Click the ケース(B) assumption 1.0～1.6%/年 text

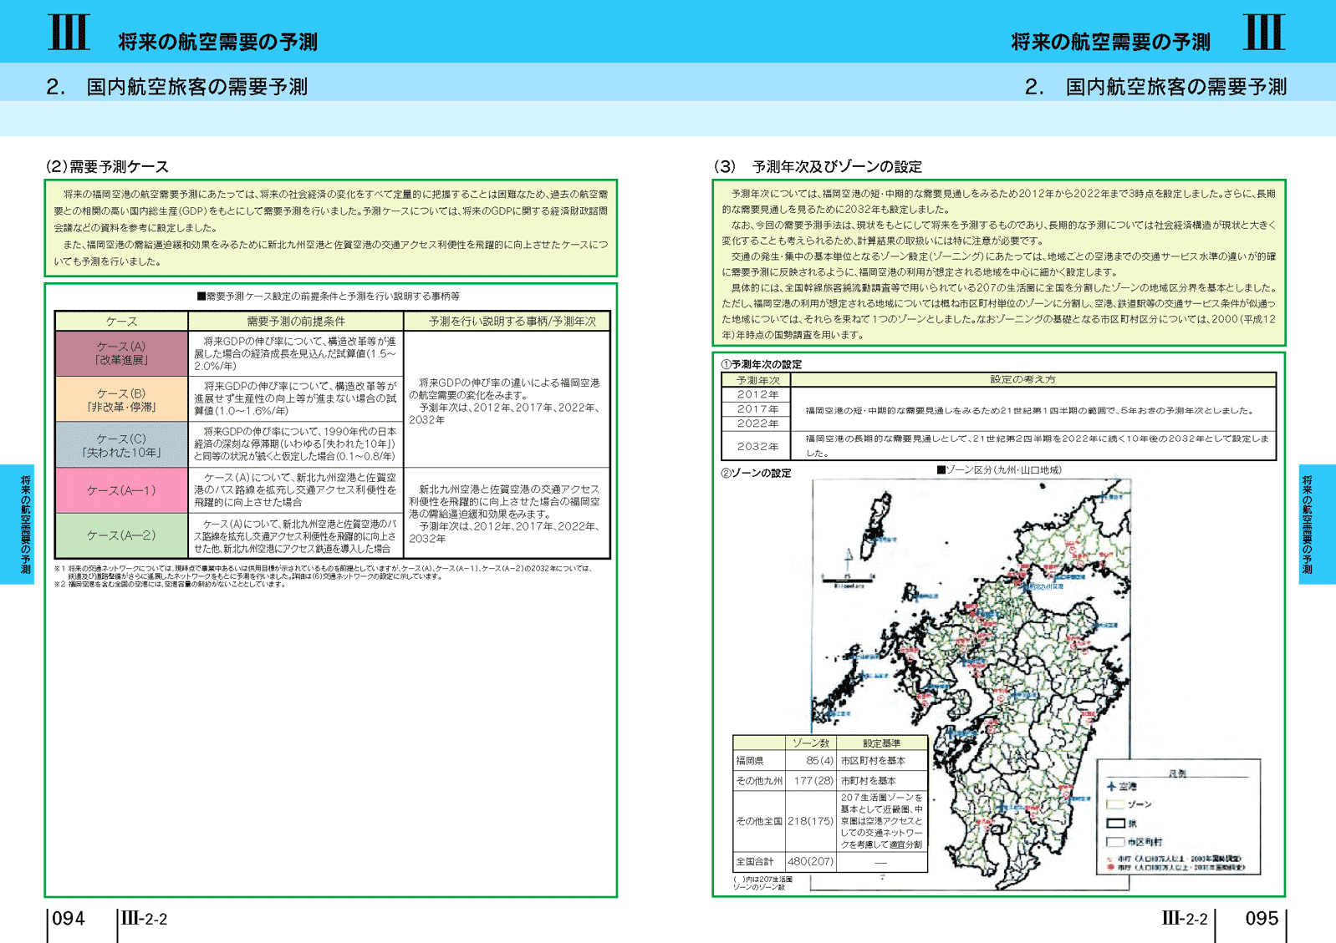[x=296, y=398]
